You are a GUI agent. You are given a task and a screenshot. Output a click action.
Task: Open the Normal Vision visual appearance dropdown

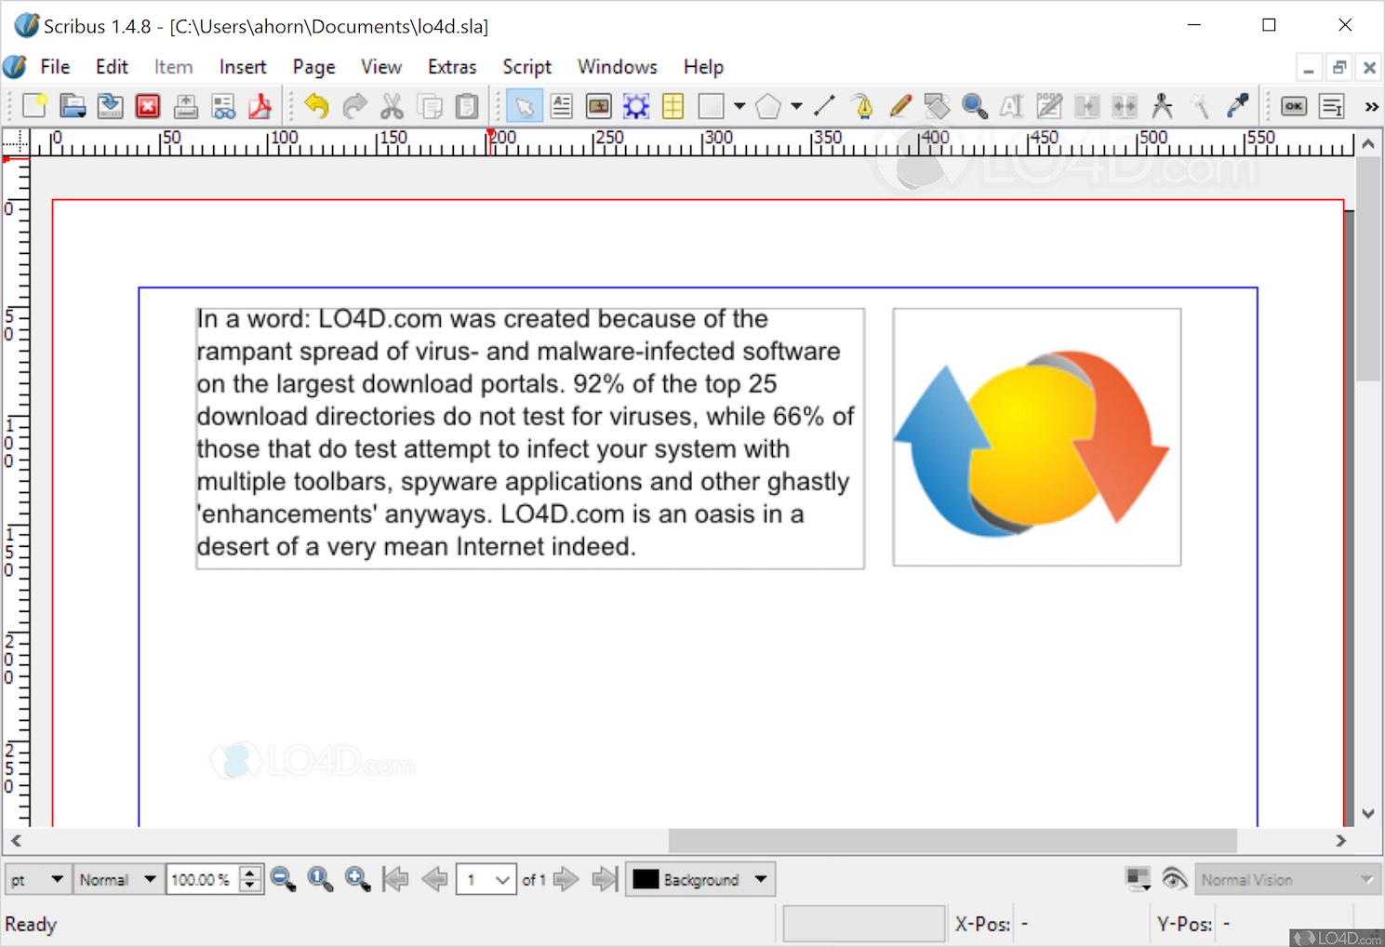click(1287, 879)
